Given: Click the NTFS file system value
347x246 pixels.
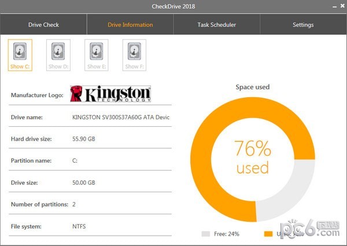Looking at the screenshot, I should pyautogui.click(x=79, y=226).
